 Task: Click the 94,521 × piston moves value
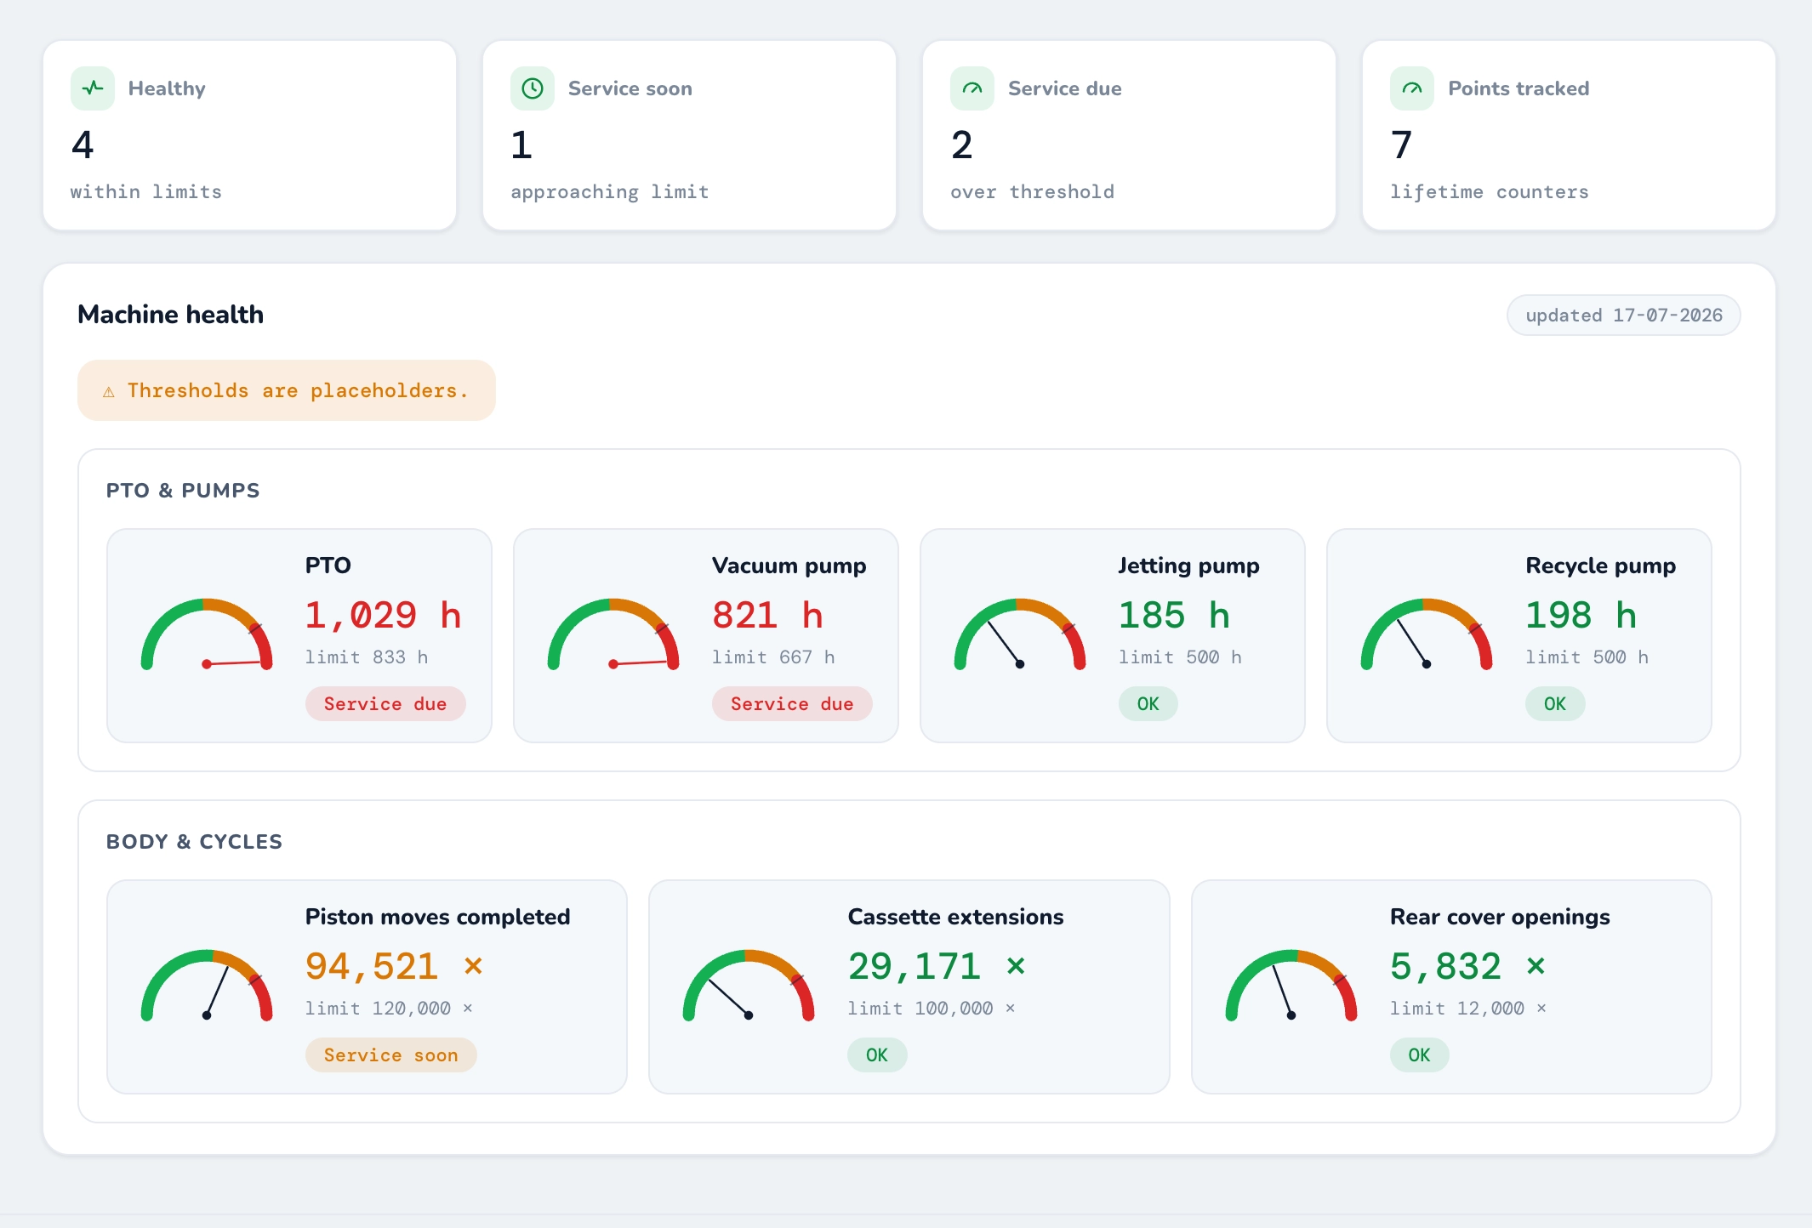395,966
